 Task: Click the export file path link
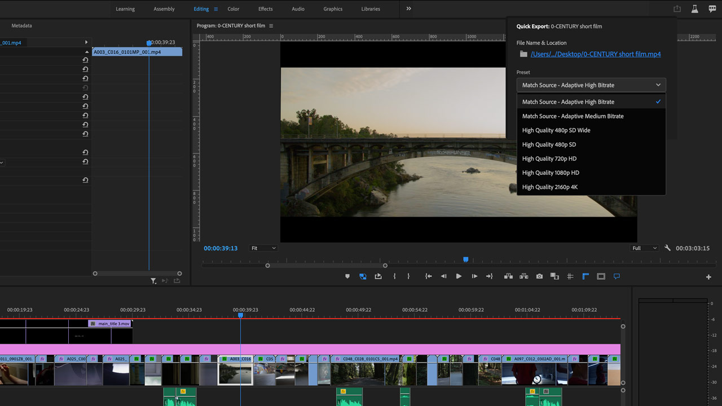point(596,54)
